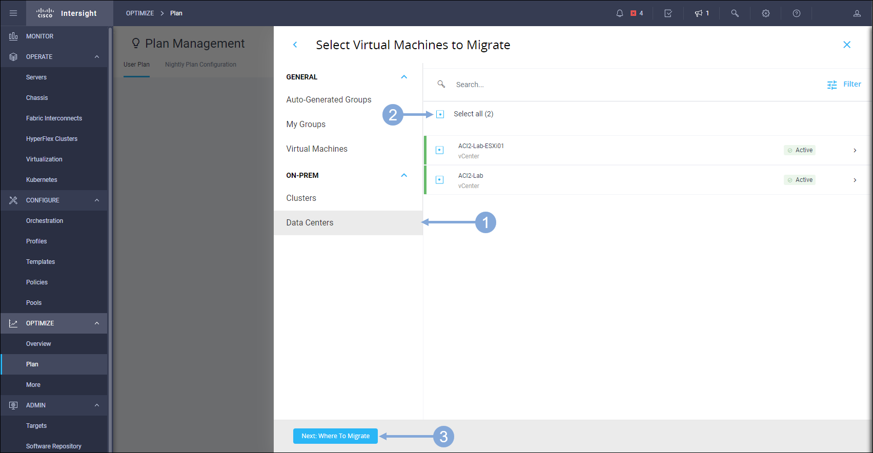Open Kubernetes in the sidebar
The width and height of the screenshot is (873, 453).
click(x=42, y=180)
